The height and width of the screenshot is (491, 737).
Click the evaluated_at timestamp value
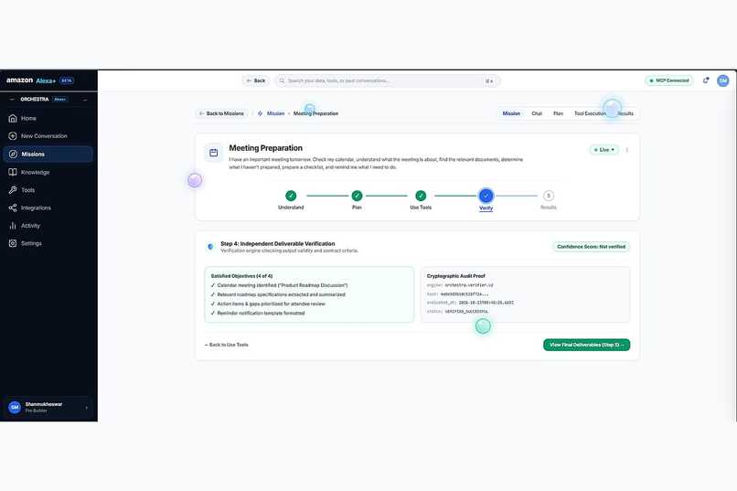click(x=486, y=303)
